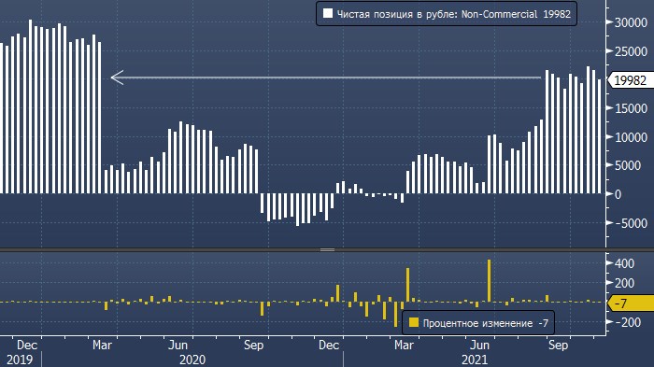Screen dimensions: 654x367
Task: Click the -5000 axis label
Action: pyautogui.click(x=631, y=223)
